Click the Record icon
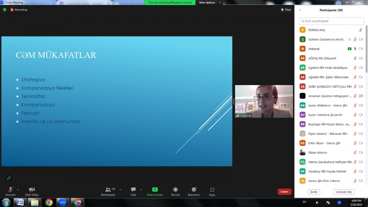This screenshot has height=207, width=368. (175, 190)
